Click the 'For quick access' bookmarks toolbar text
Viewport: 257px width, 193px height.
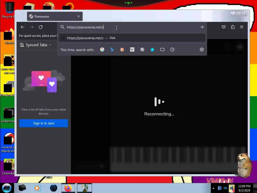[38, 36]
